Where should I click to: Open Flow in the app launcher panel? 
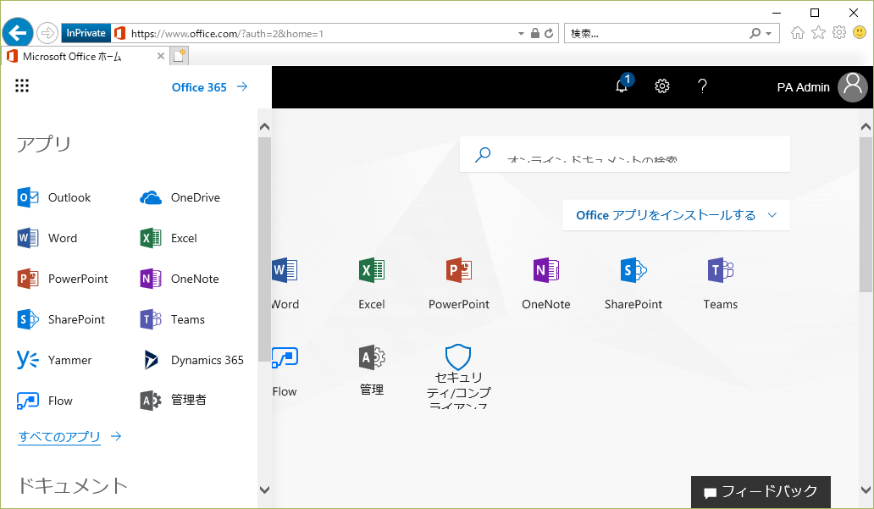tap(45, 401)
